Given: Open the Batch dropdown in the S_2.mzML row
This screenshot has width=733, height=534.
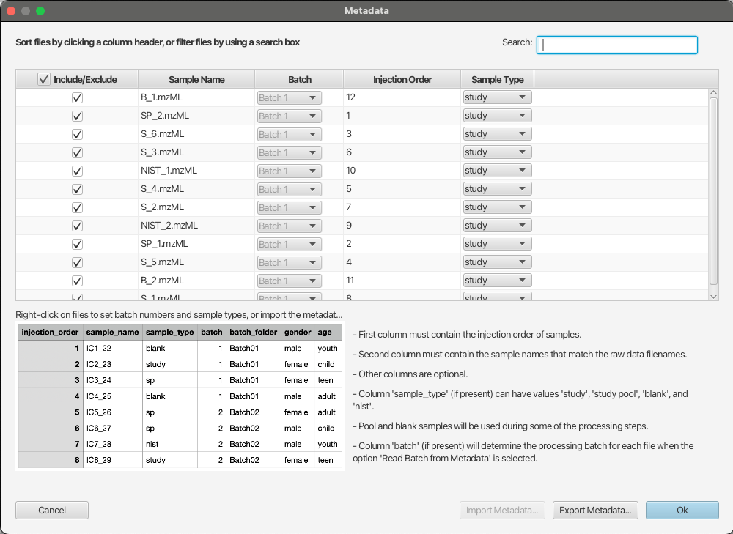Looking at the screenshot, I should click(290, 207).
